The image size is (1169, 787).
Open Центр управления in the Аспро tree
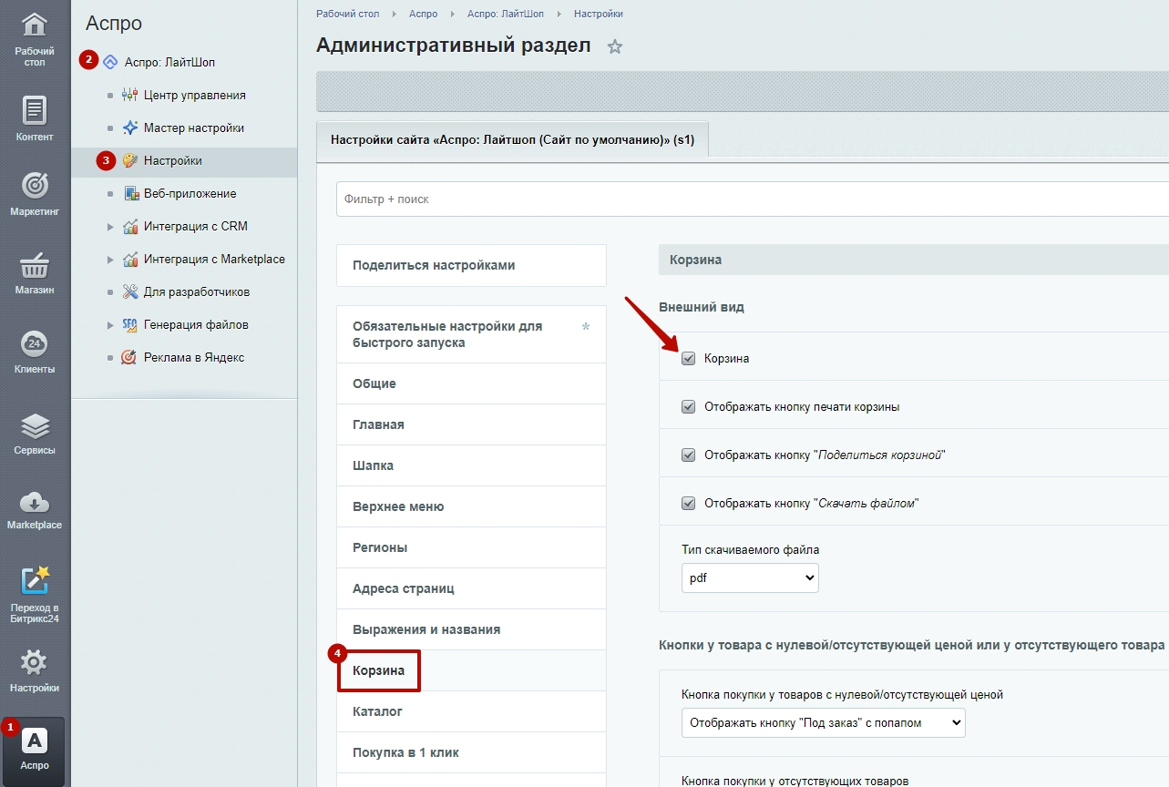coord(194,95)
